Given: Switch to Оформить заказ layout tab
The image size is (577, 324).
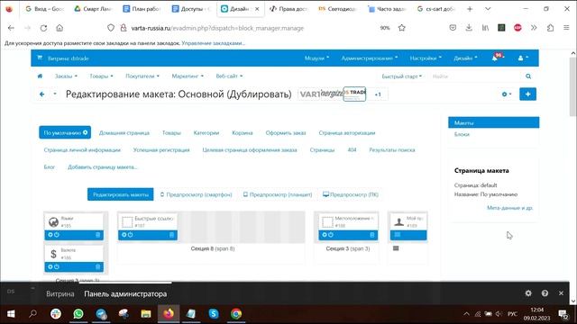Looking at the screenshot, I should (x=286, y=133).
